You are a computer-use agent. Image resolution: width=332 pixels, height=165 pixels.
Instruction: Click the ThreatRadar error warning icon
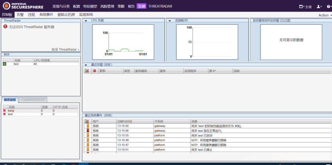pos(5,27)
